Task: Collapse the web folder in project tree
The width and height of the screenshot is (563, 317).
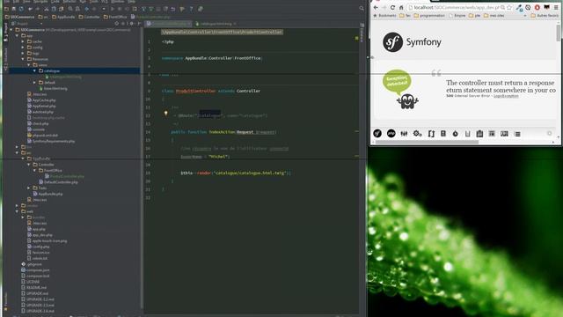Action: (x=17, y=211)
